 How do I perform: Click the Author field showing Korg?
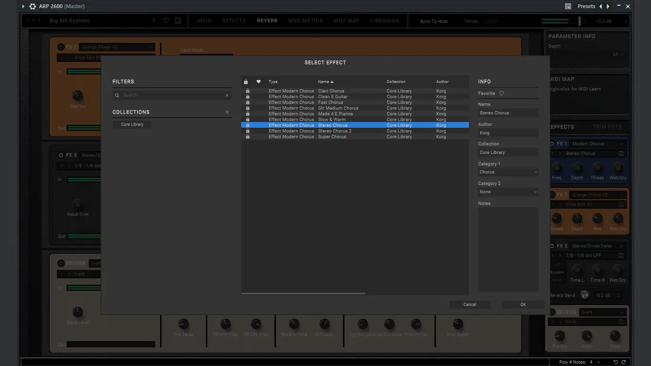508,133
